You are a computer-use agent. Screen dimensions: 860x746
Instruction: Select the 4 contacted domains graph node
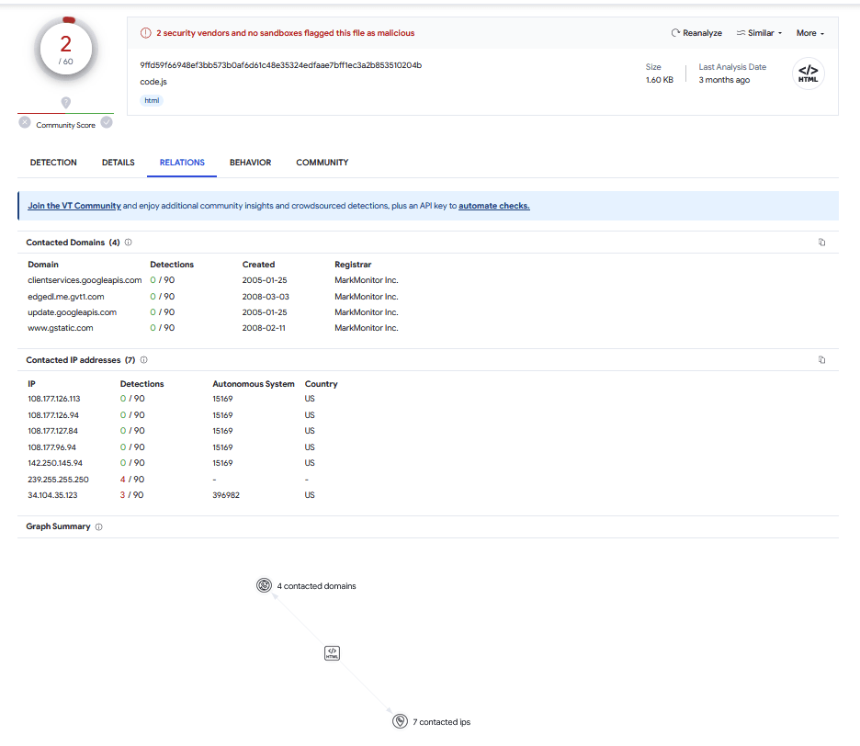tap(264, 585)
